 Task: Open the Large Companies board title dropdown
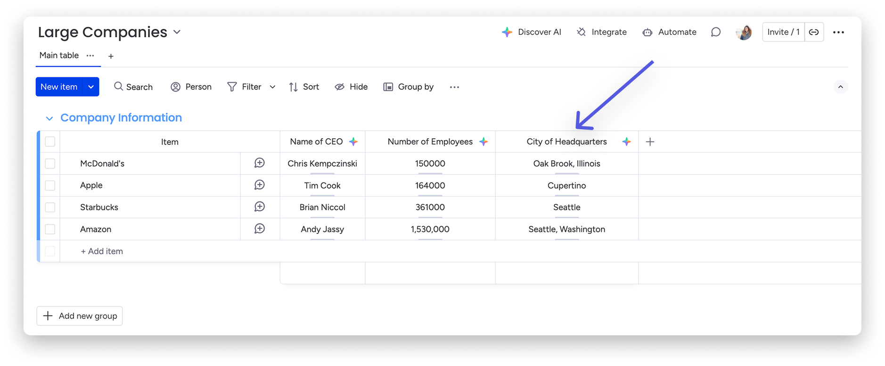[x=177, y=32]
